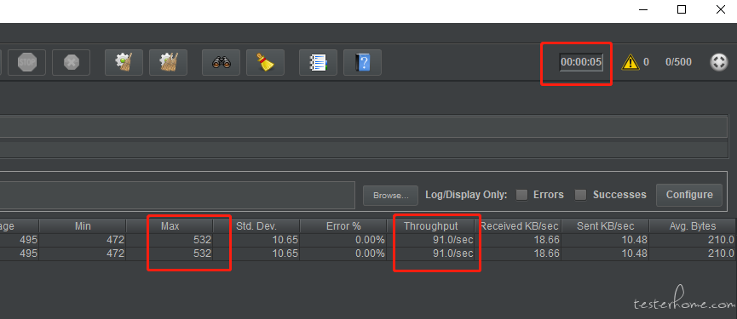Open Search with the binoculars icon
737x319 pixels.
pos(221,62)
